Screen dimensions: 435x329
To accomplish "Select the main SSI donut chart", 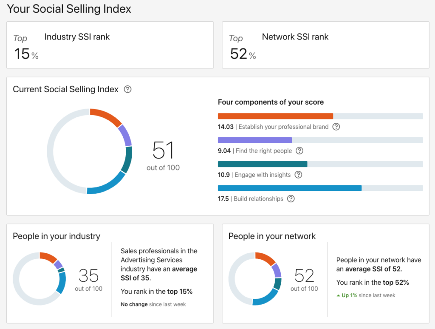I will (x=89, y=151).
